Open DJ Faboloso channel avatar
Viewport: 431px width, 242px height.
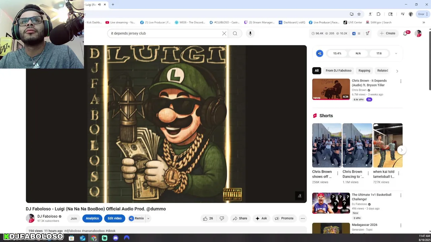[30, 218]
